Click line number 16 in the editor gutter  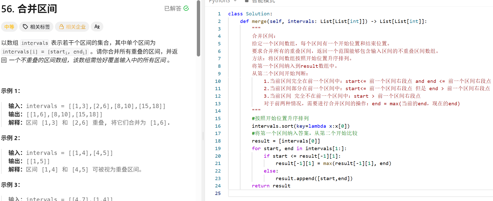218,126
